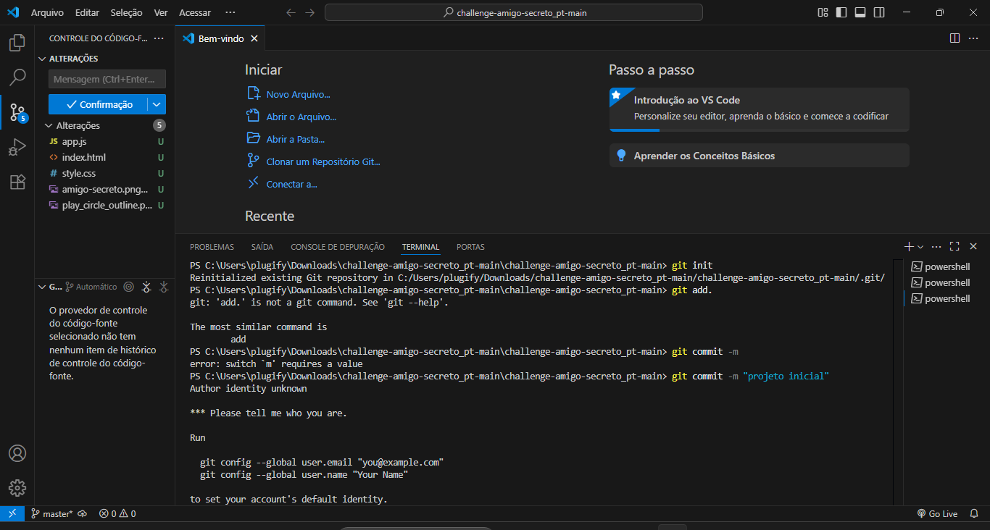The width and height of the screenshot is (990, 530).
Task: Click the Customize Layout icon in title bar
Action: pos(823,12)
